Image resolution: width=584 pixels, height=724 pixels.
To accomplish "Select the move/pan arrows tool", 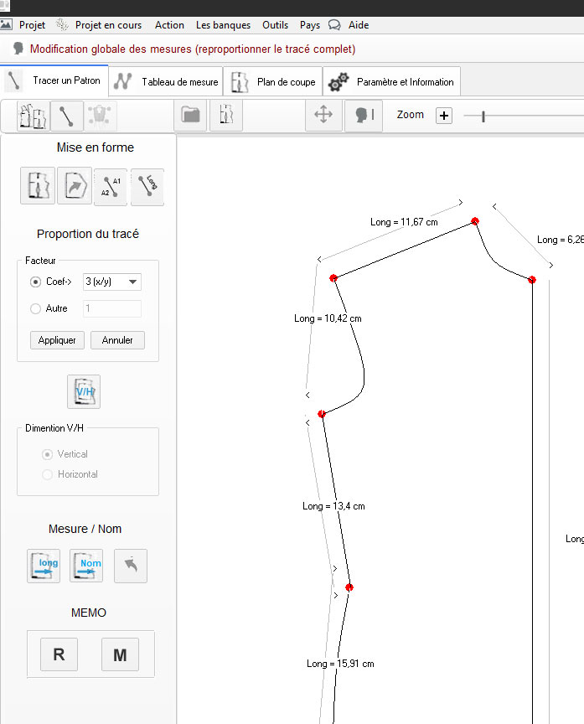I will 323,116.
